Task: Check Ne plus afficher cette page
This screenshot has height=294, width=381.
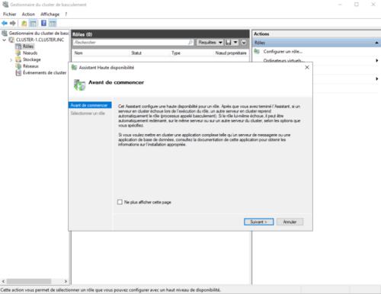Action: pyautogui.click(x=120, y=202)
